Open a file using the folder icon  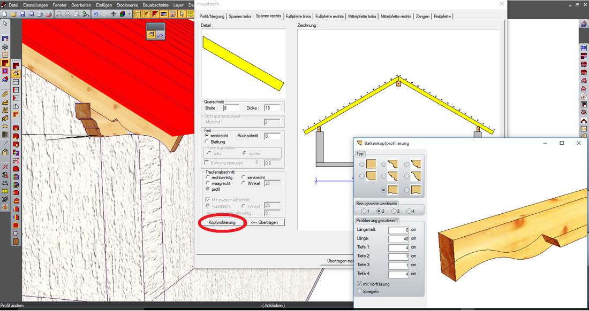pos(13,14)
